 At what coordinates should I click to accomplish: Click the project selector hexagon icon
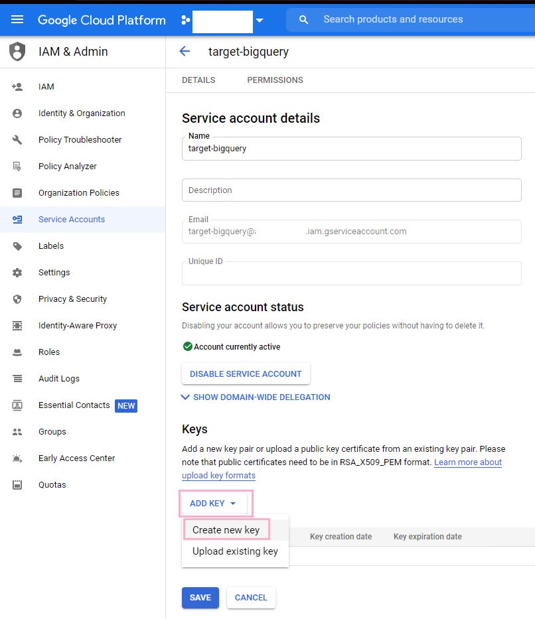185,20
